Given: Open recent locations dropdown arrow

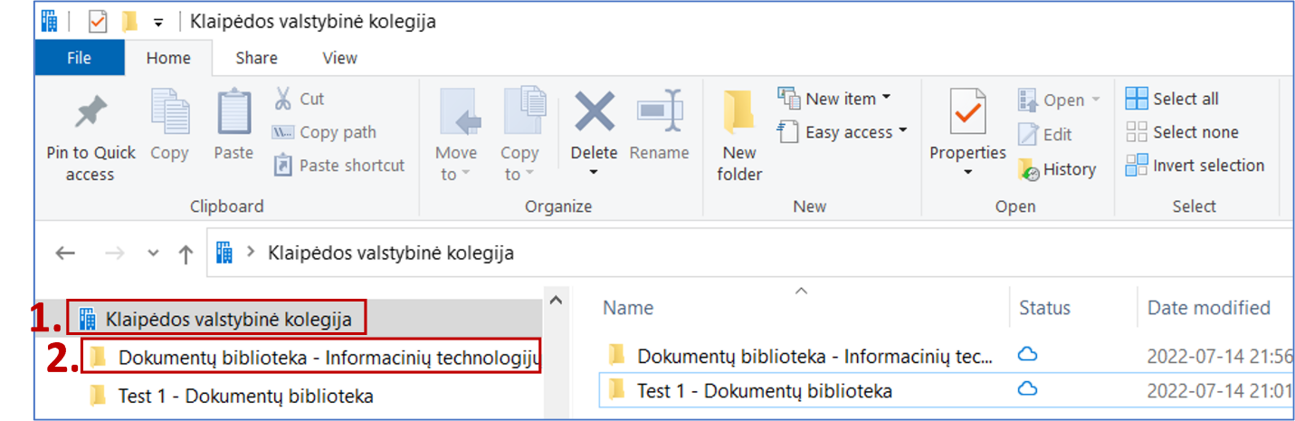Looking at the screenshot, I should point(153,254).
